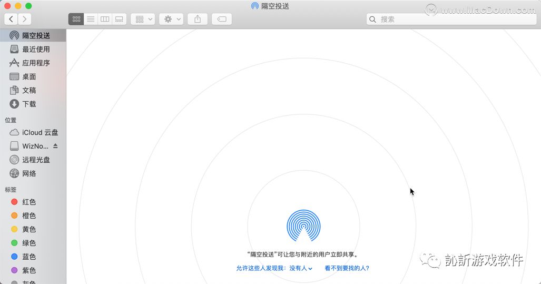Click the Edit Tags toolbar button
Image resolution: width=541 pixels, height=284 pixels.
pyautogui.click(x=221, y=19)
